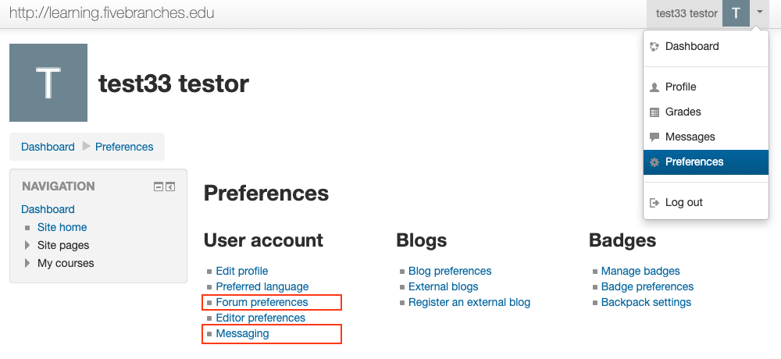
Task: Click Dashboard in the breadcrumb trail
Action: point(48,147)
